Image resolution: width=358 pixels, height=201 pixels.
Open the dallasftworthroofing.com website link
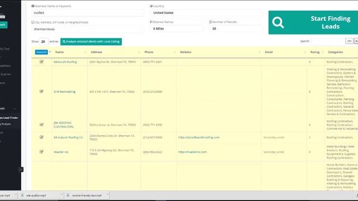(199, 137)
